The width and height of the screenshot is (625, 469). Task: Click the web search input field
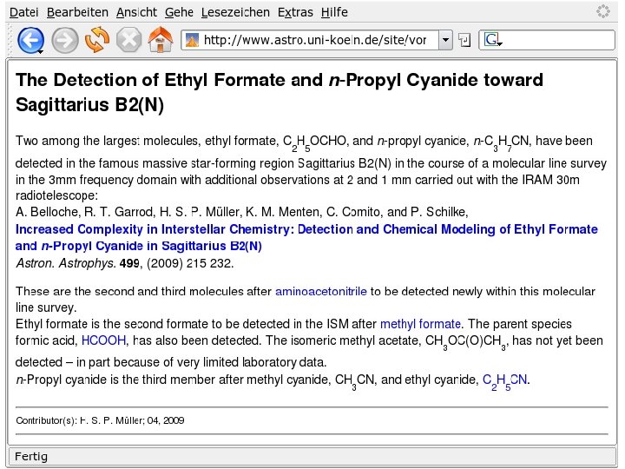[x=547, y=40]
